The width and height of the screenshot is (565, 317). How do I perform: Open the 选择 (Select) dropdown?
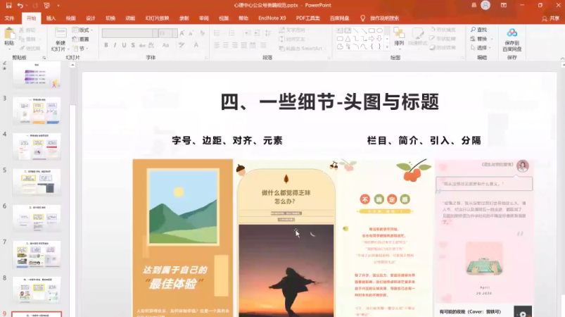481,48
